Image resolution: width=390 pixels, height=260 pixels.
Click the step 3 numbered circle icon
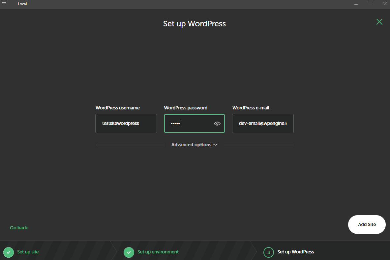269,252
